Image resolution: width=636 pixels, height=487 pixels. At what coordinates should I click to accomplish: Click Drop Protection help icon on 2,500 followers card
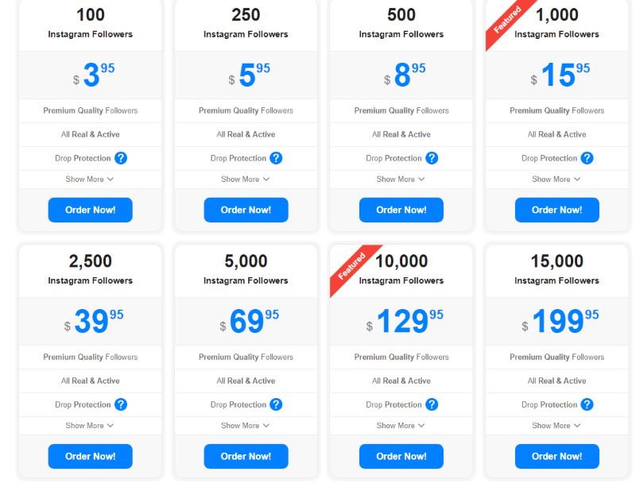coord(121,404)
